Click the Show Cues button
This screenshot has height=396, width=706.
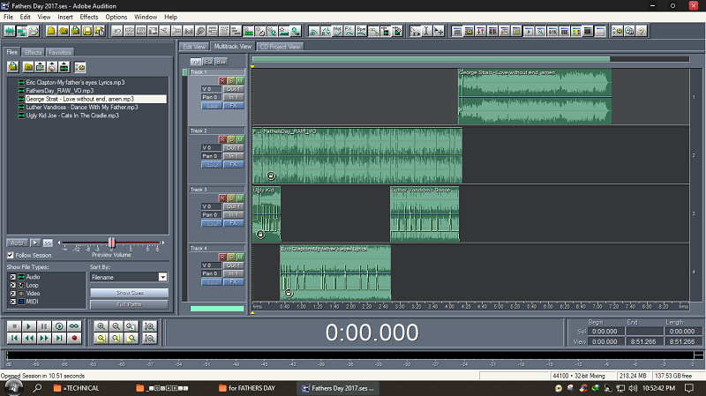(129, 293)
